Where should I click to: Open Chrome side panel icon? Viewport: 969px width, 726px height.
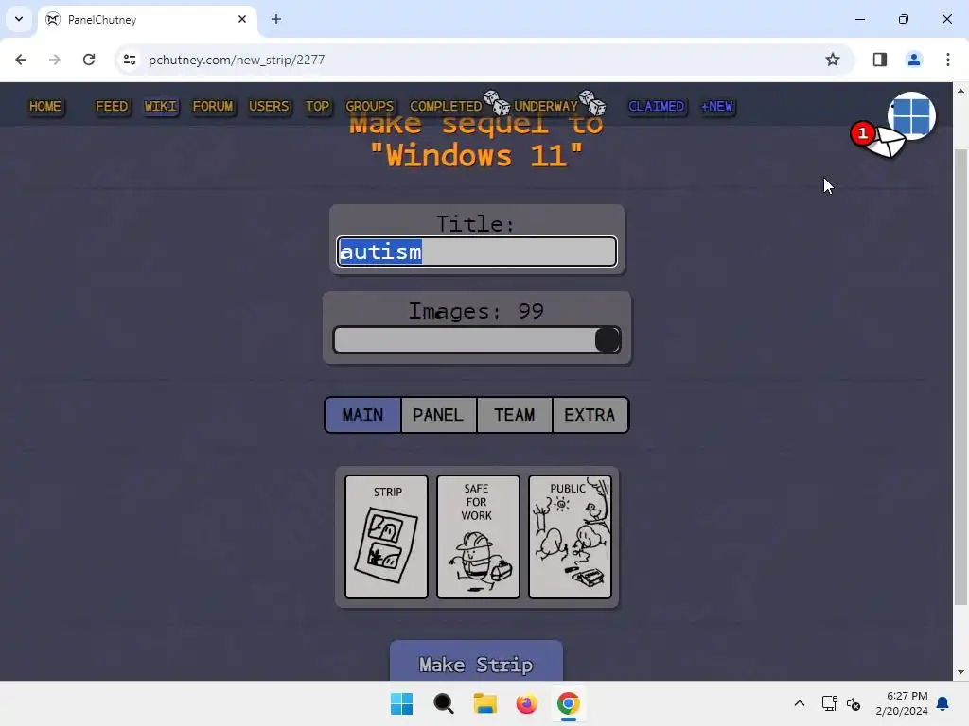[879, 60]
